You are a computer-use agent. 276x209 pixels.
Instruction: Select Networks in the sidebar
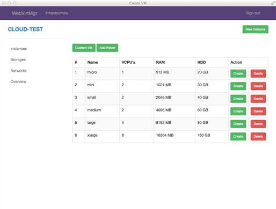(x=19, y=71)
